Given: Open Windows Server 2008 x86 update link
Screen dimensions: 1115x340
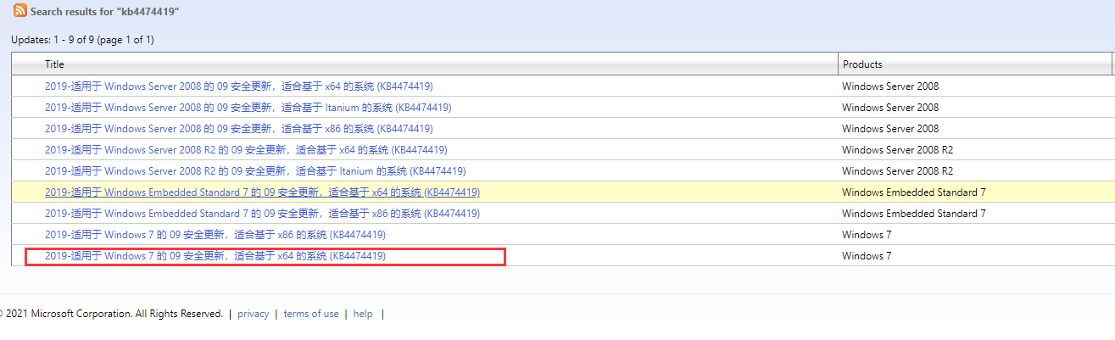Looking at the screenshot, I should click(x=239, y=129).
